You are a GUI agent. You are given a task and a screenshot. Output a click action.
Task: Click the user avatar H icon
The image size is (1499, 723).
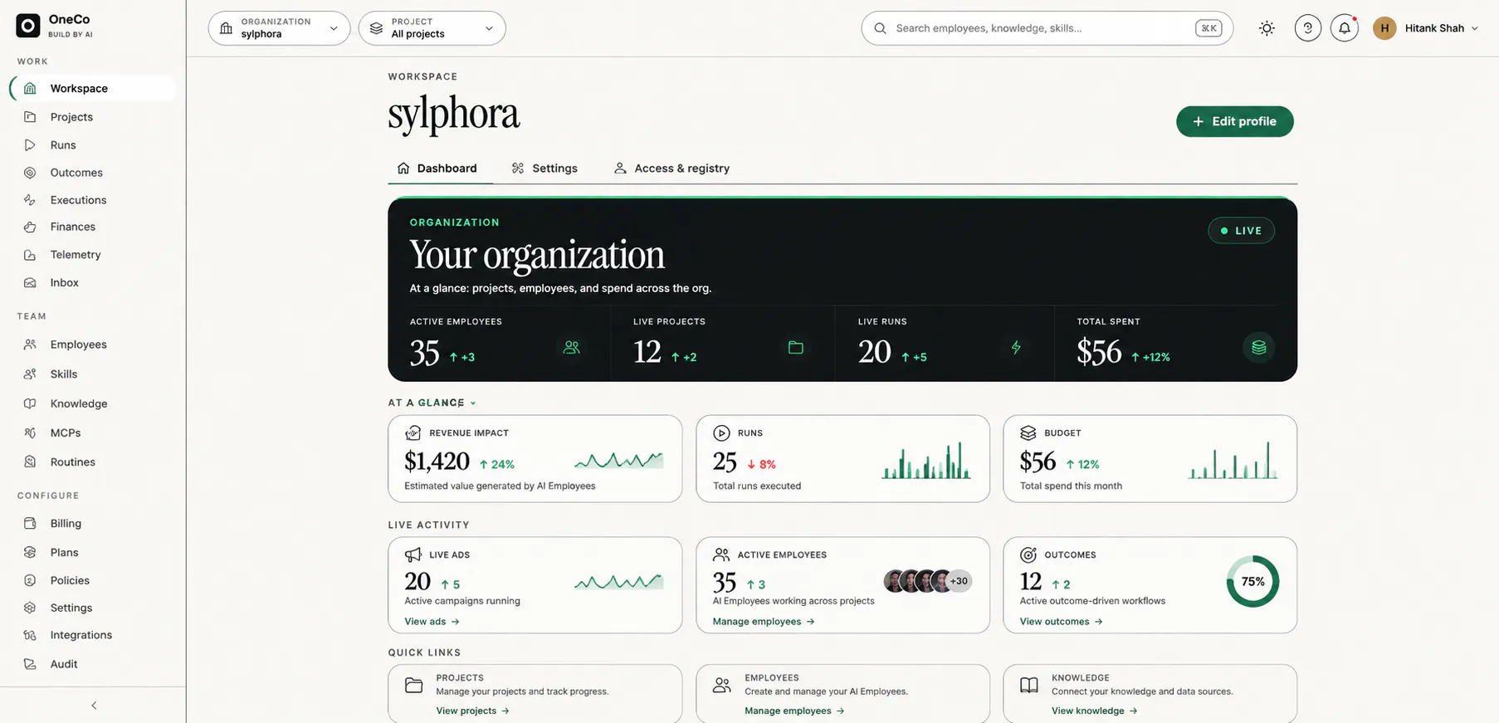[1384, 28]
